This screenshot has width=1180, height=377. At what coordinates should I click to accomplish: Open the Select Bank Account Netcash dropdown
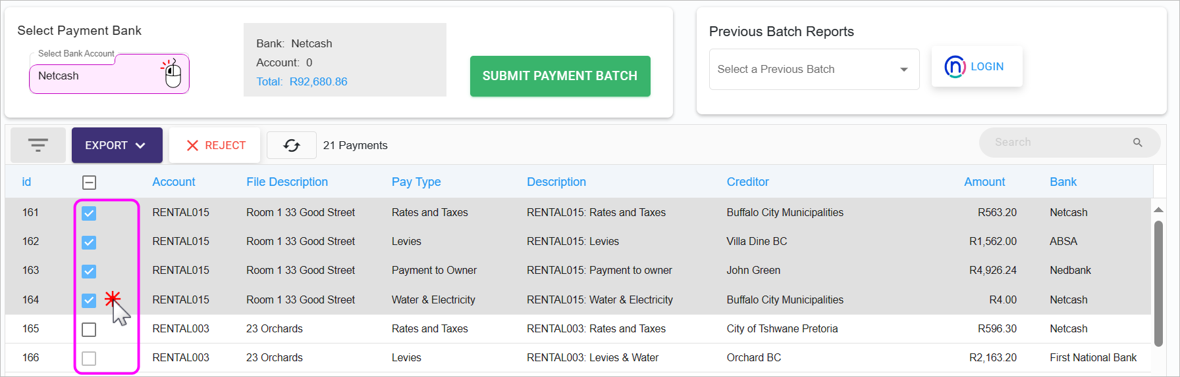(x=109, y=76)
